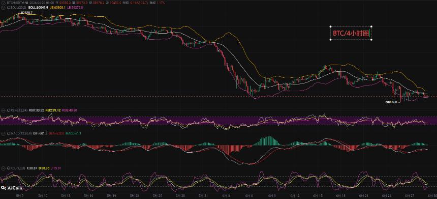Open the MACD(12,26,9) indicator label

pyautogui.click(x=21, y=133)
